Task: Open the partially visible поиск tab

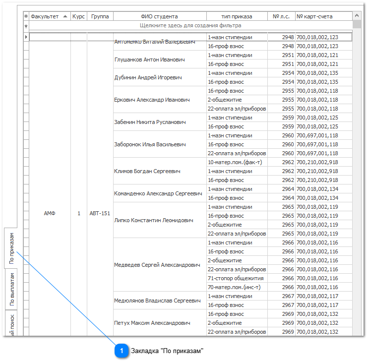Action: tap(11, 324)
